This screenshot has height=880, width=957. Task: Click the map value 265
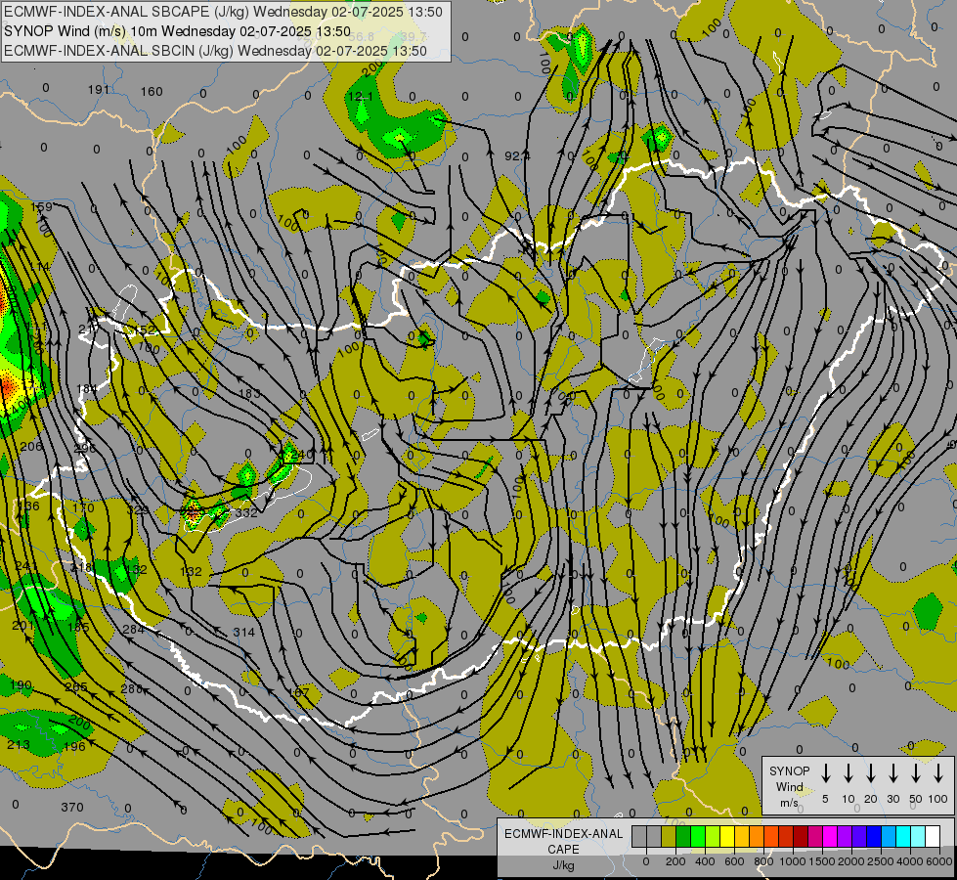pyautogui.click(x=76, y=687)
